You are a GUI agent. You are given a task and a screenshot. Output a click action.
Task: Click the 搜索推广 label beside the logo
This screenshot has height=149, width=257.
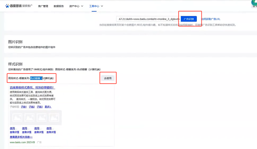(x=27, y=6)
